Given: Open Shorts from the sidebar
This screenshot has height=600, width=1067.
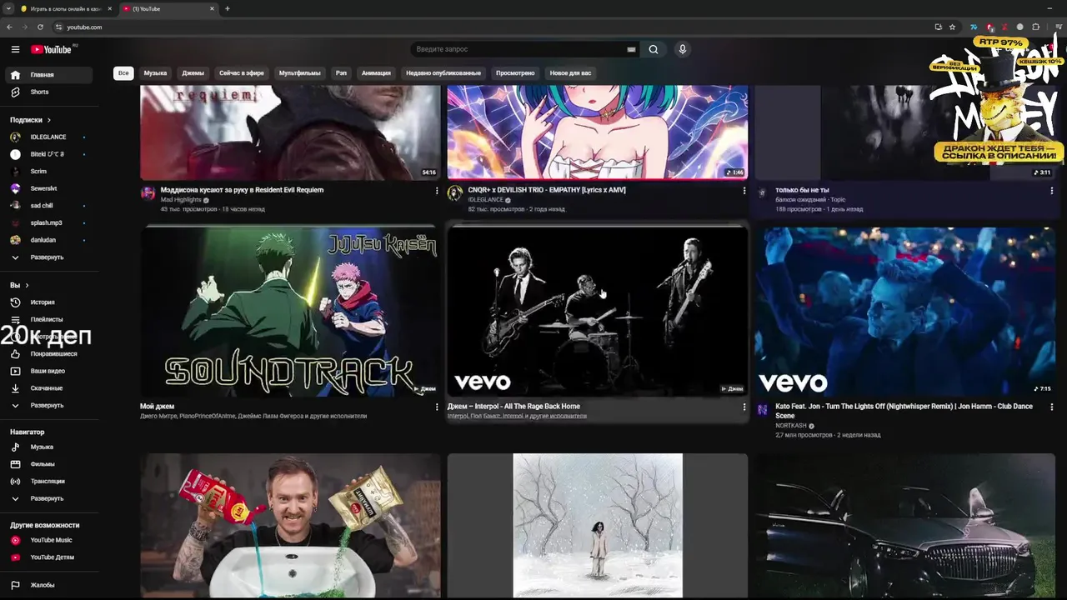Looking at the screenshot, I should [50, 92].
